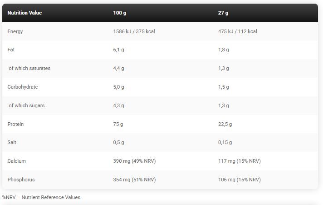Click the 4,4 g saturates value
The image size is (323, 205).
118,69
